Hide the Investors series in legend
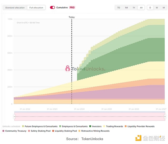The height and width of the screenshot is (144, 168). point(96,126)
